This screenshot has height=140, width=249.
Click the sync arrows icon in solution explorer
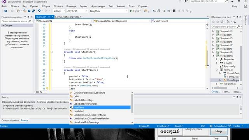(x=235, y=22)
